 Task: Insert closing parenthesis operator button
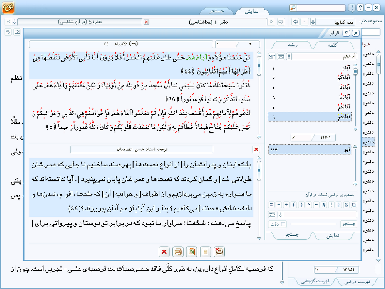point(301,205)
